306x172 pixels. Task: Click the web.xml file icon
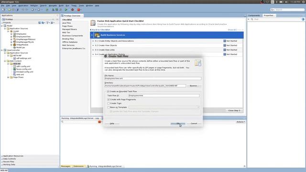(x=14, y=75)
